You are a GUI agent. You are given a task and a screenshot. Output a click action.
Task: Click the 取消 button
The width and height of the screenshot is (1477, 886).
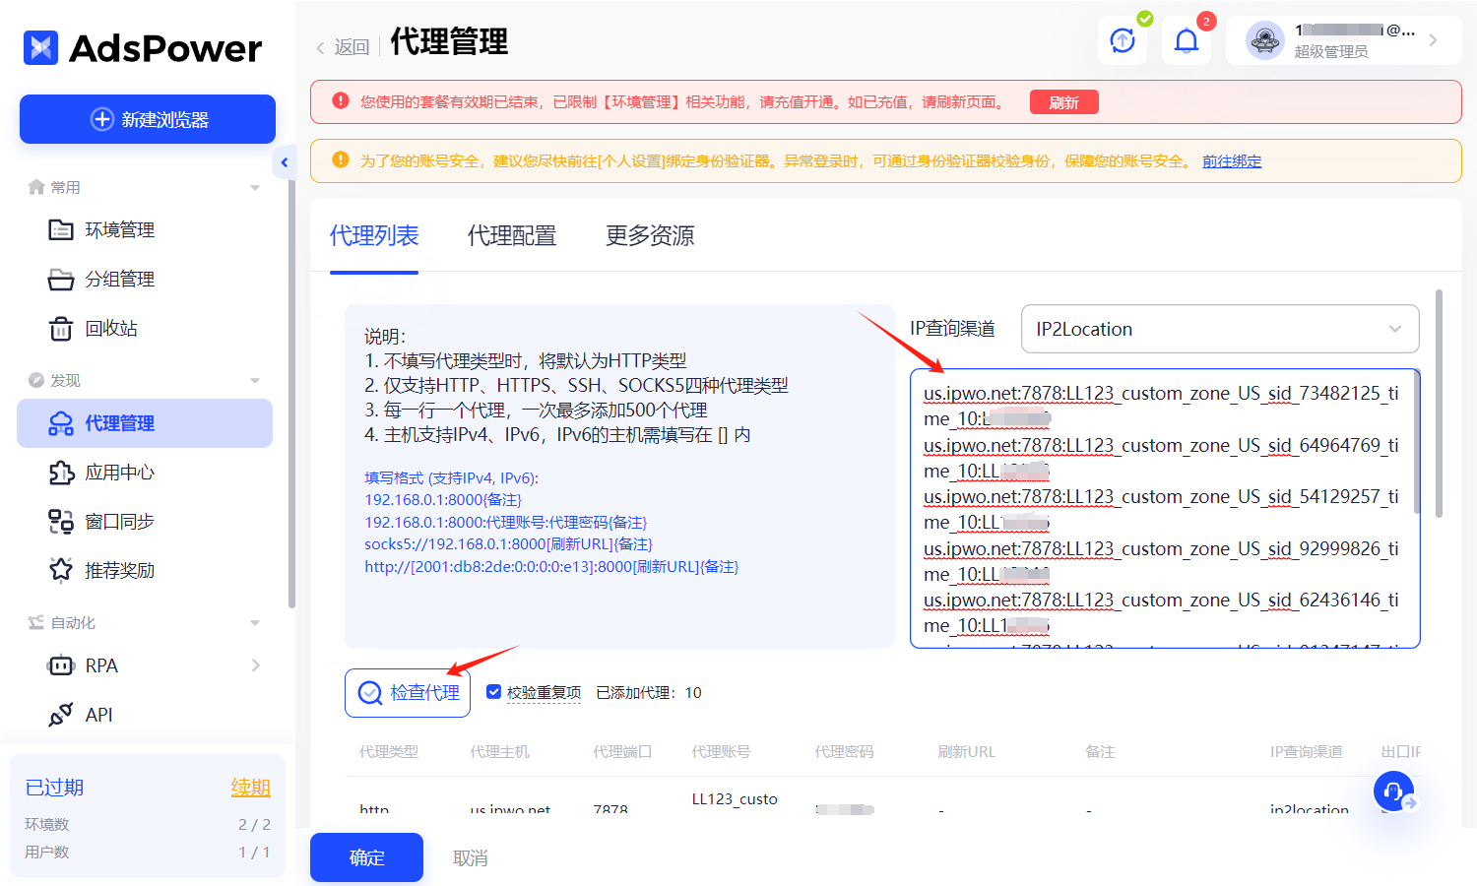click(x=471, y=858)
